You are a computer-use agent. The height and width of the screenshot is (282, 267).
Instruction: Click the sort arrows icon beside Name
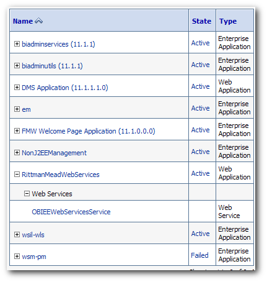[x=38, y=20]
